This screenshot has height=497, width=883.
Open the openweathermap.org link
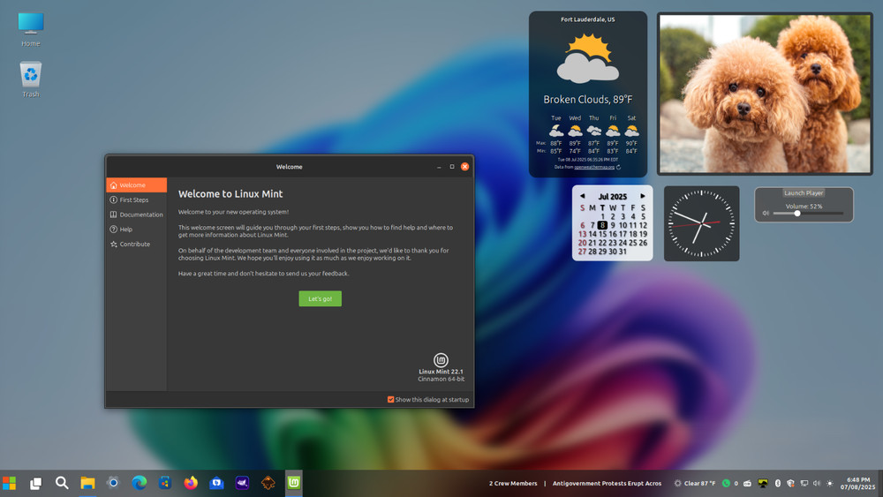594,167
